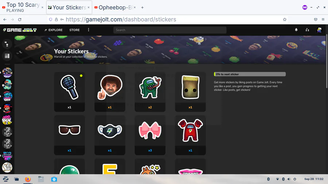Select the orange bunny stars sticker
Screen dimensions: 328x184
pos(150,167)
